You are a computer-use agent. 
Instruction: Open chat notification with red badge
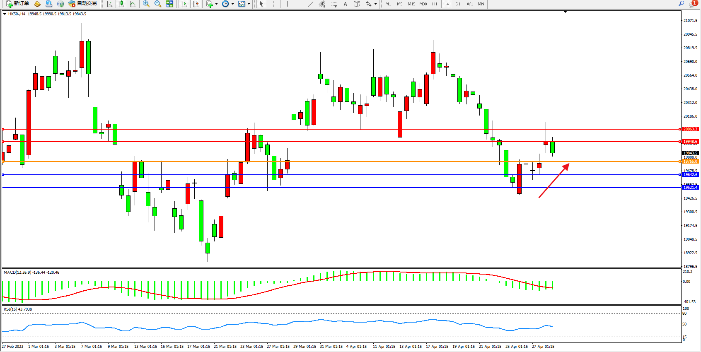[693, 4]
